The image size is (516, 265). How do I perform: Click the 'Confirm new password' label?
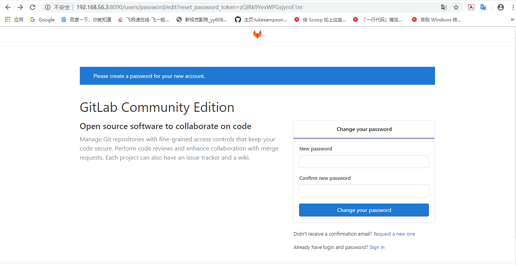[325, 178]
